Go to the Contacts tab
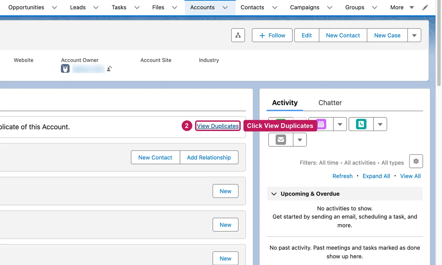Screen dimensions: 442x265 pyautogui.click(x=252, y=7)
